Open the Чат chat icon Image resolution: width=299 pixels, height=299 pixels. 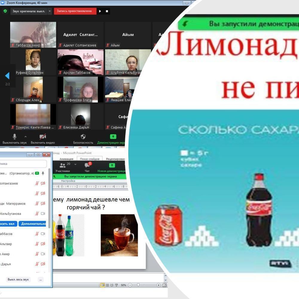coord(87,165)
